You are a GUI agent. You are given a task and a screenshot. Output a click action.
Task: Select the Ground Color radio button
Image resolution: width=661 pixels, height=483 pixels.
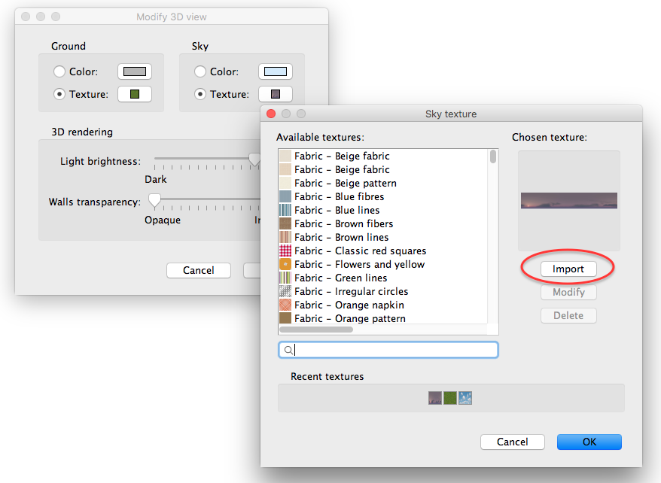click(x=59, y=71)
